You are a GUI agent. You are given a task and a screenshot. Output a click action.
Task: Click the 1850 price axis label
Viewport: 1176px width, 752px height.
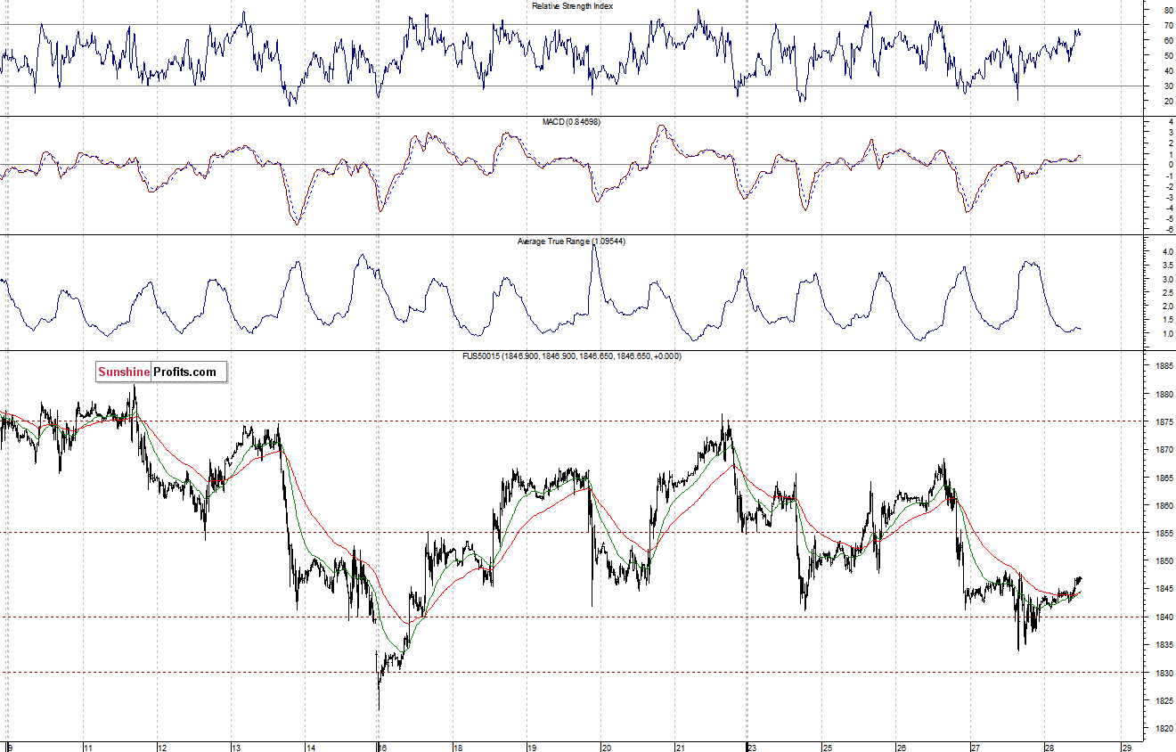click(1164, 561)
